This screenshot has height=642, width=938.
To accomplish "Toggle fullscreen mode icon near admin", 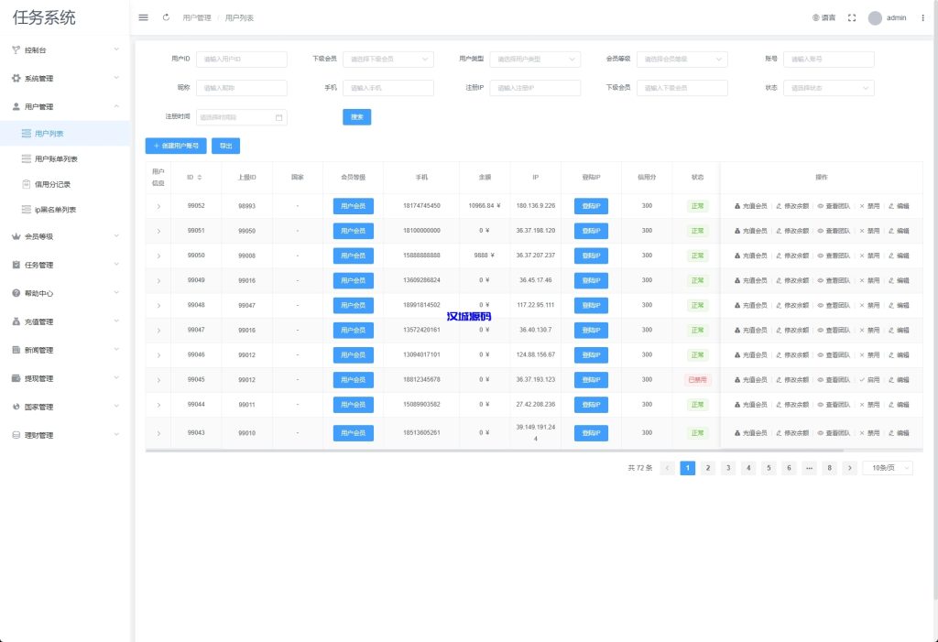I will point(851,17).
